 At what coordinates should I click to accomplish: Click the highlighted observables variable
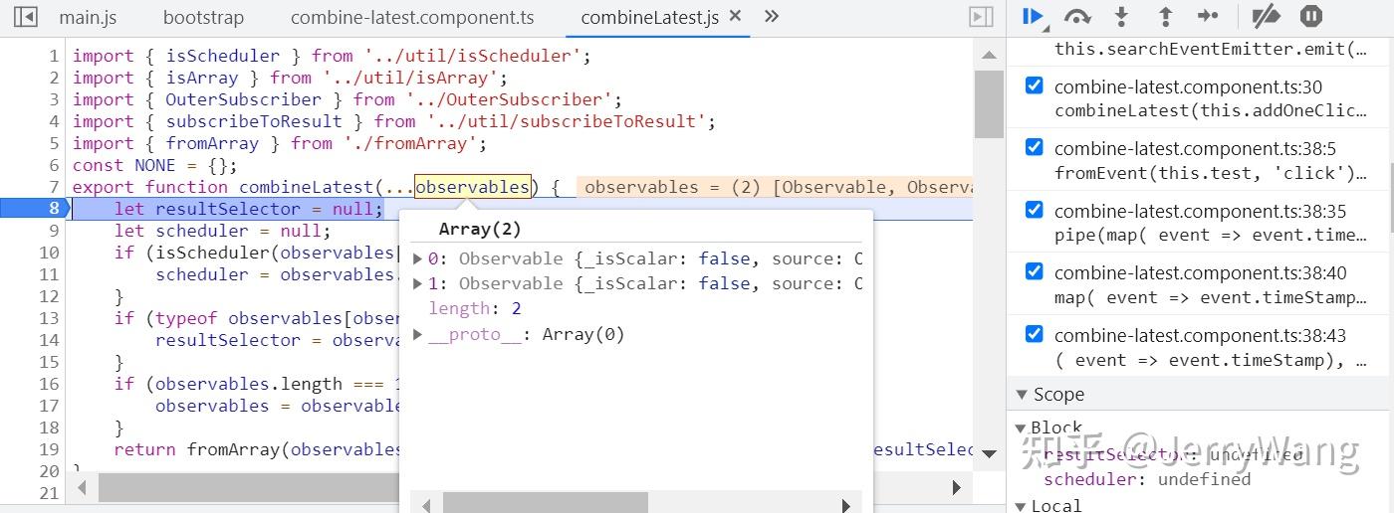coord(473,187)
